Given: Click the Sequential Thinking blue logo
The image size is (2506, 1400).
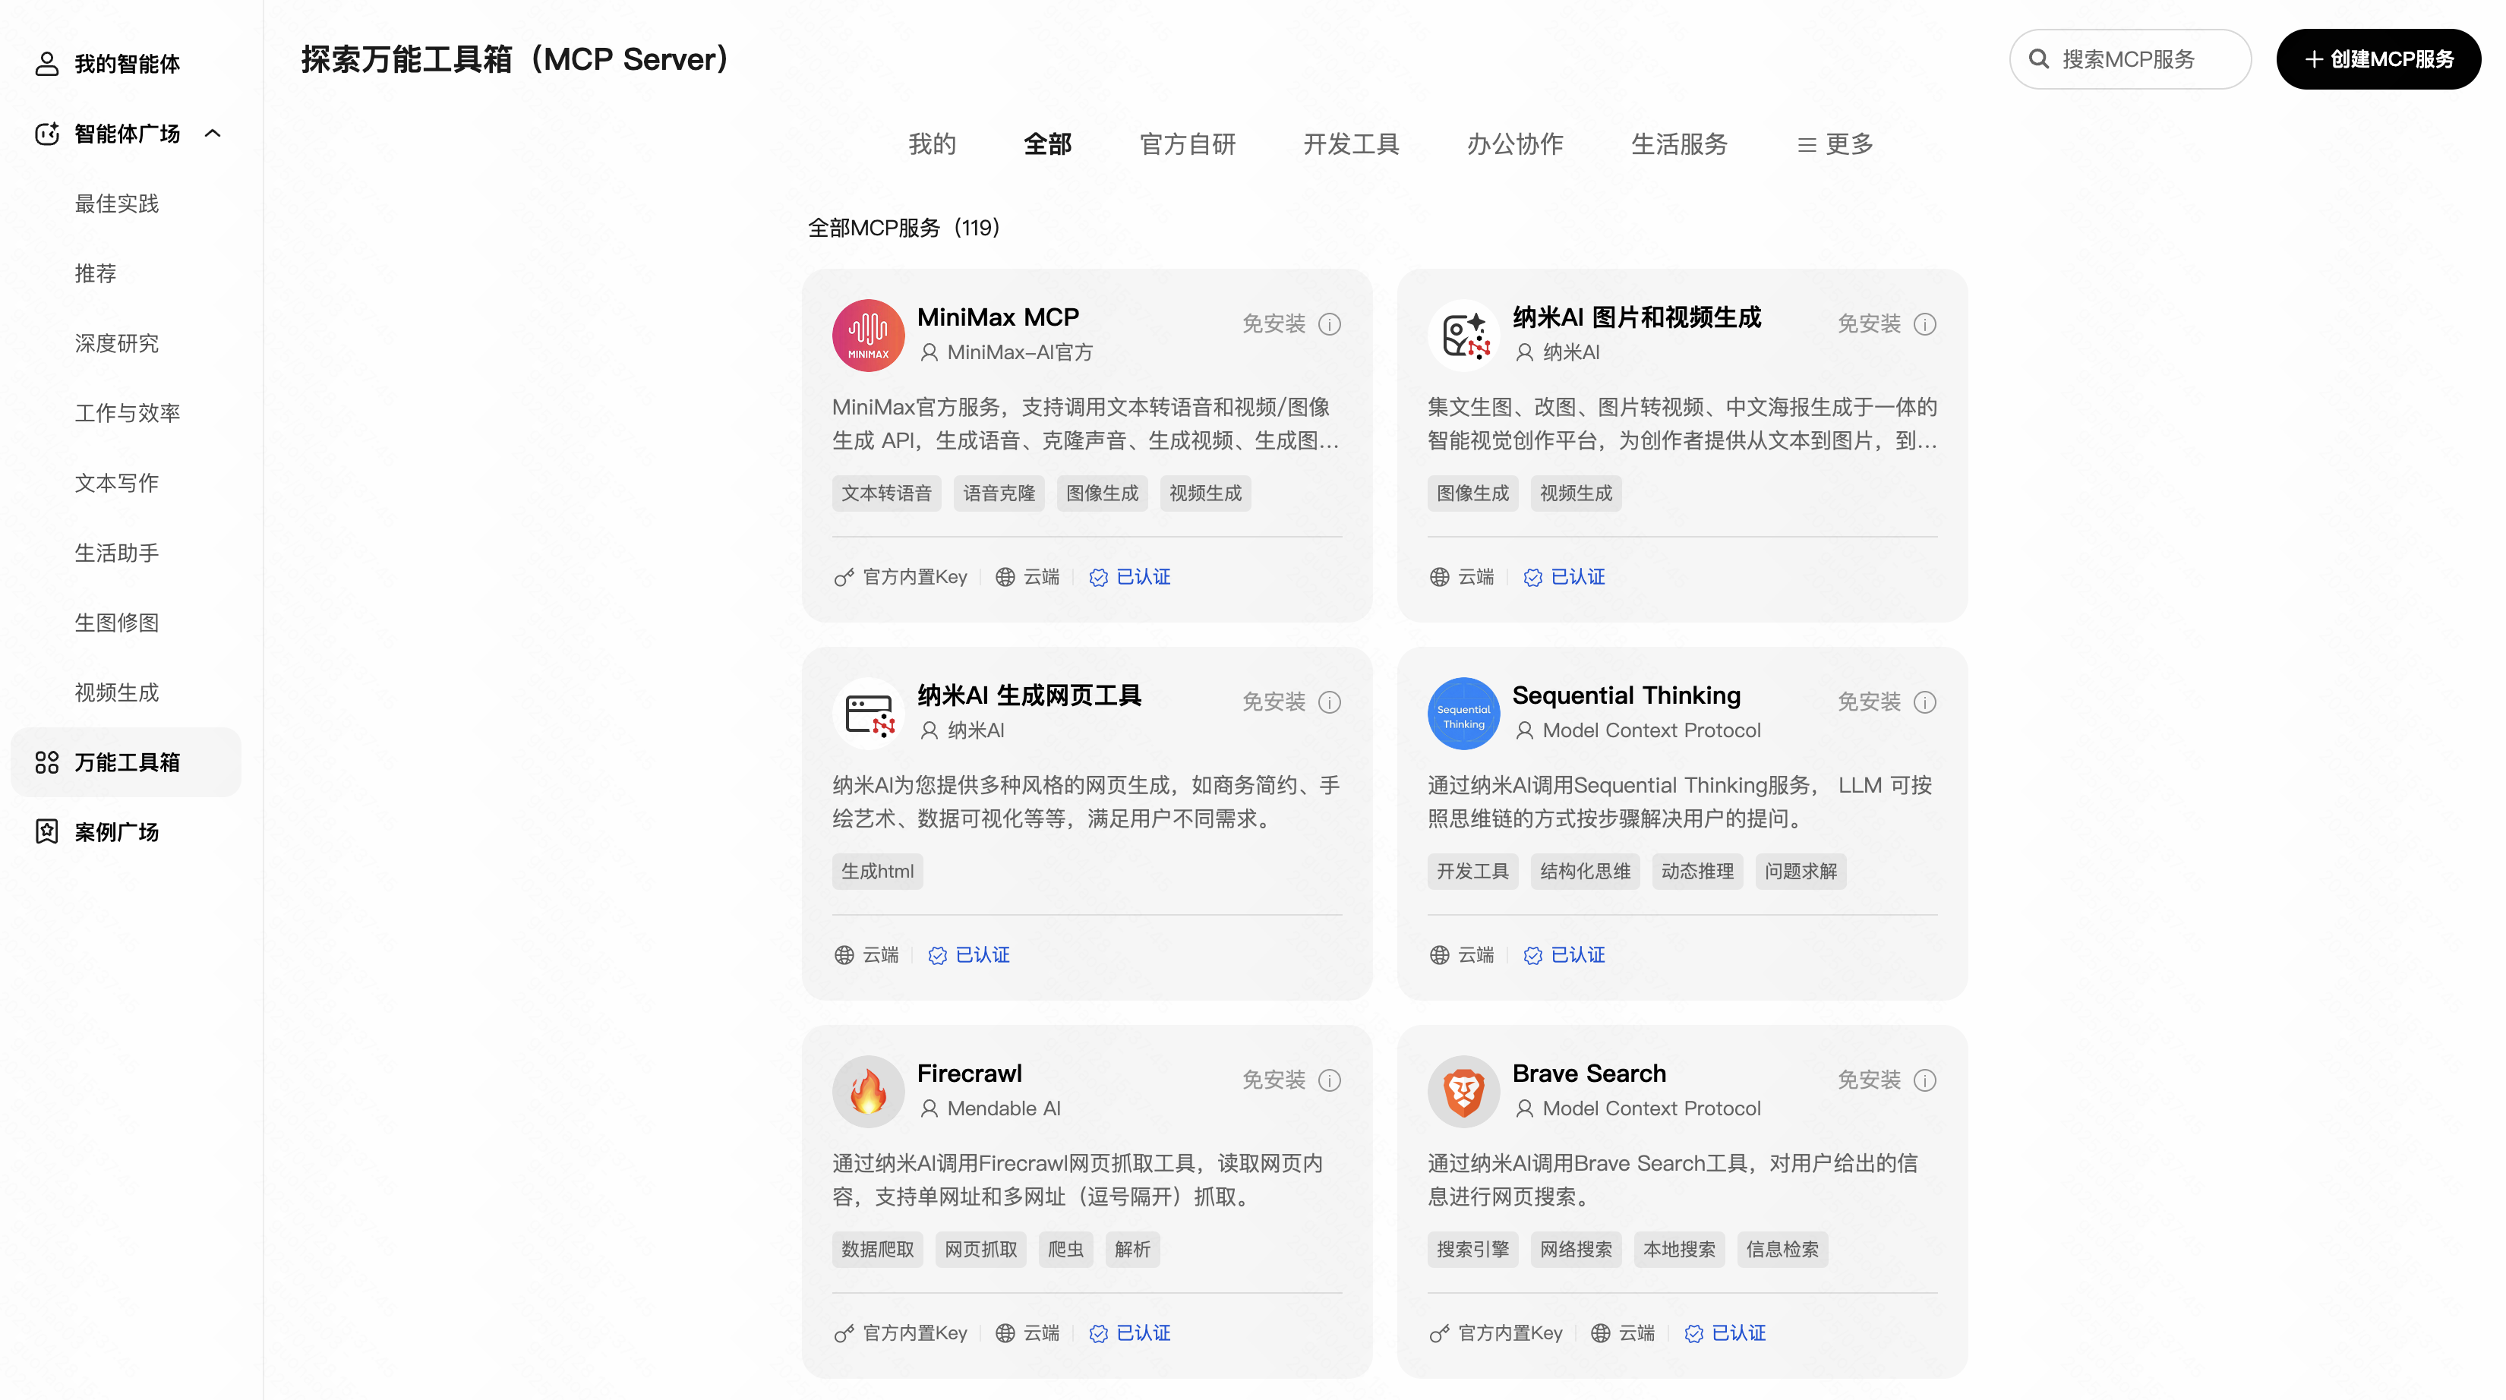Looking at the screenshot, I should 1463,713.
